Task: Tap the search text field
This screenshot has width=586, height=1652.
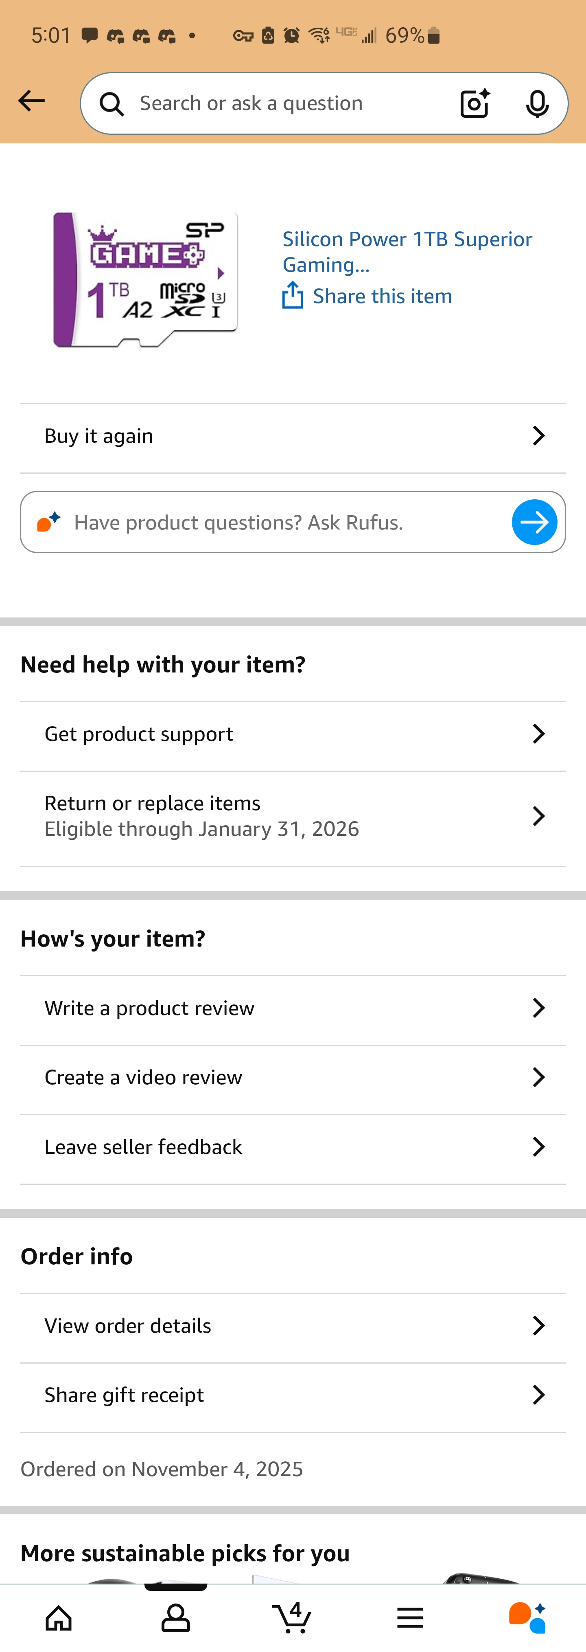Action: coord(282,103)
